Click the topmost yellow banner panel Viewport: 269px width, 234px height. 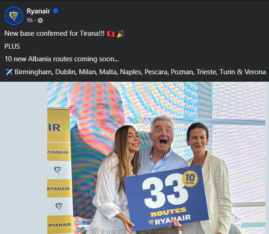[x=59, y=125]
